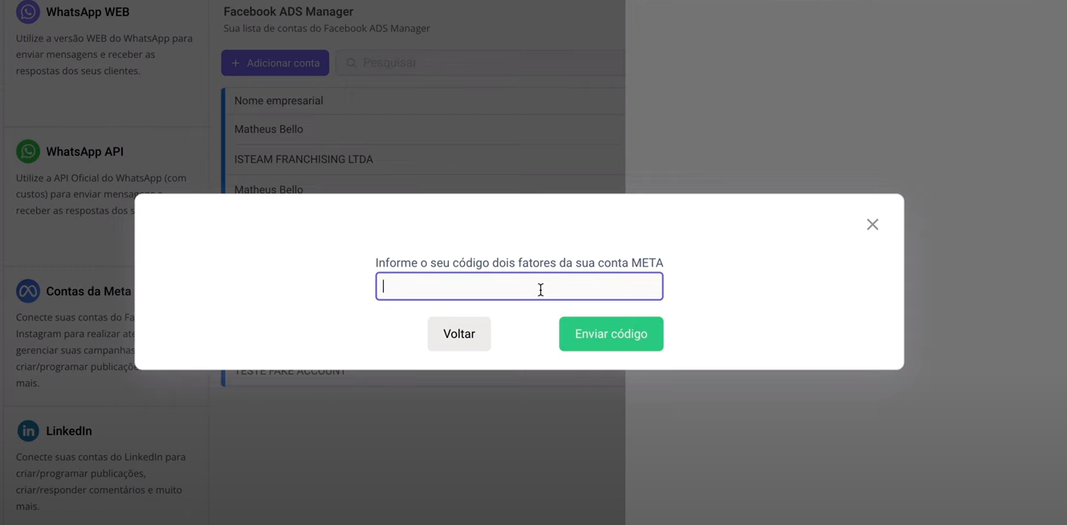Open the LinkedIn section title

click(x=69, y=431)
